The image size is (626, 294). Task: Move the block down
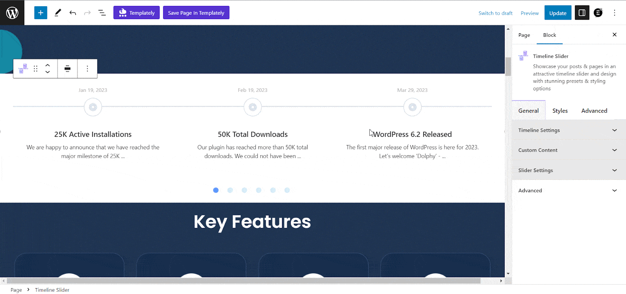47,72
